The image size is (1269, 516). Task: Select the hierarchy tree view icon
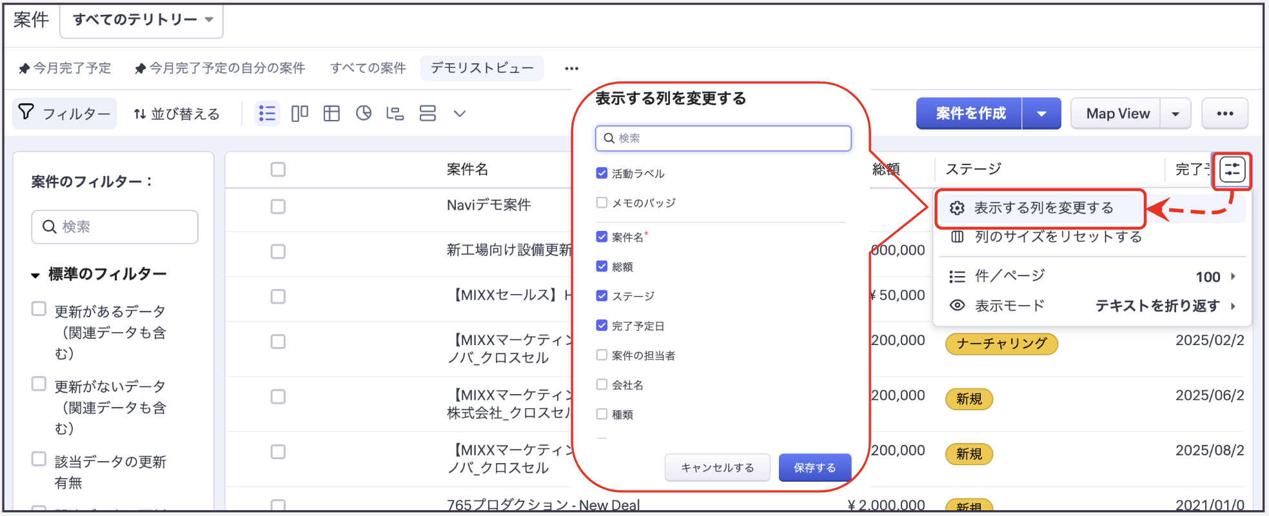click(395, 114)
